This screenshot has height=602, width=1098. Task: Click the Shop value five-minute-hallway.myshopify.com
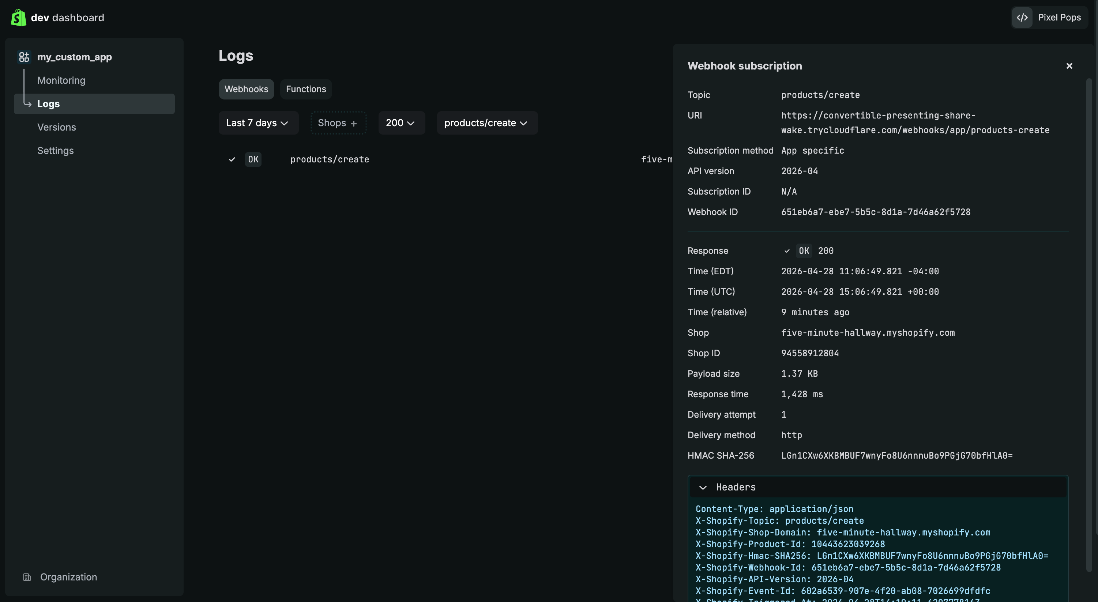click(868, 332)
